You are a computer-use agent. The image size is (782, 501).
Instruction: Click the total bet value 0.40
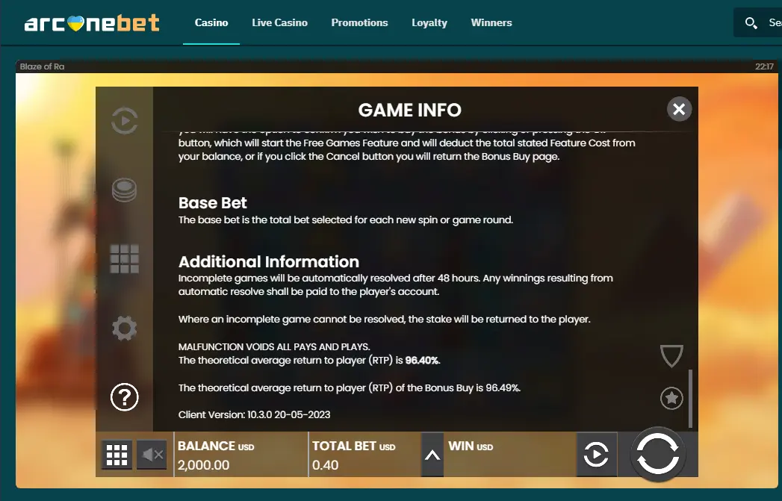tap(325, 465)
